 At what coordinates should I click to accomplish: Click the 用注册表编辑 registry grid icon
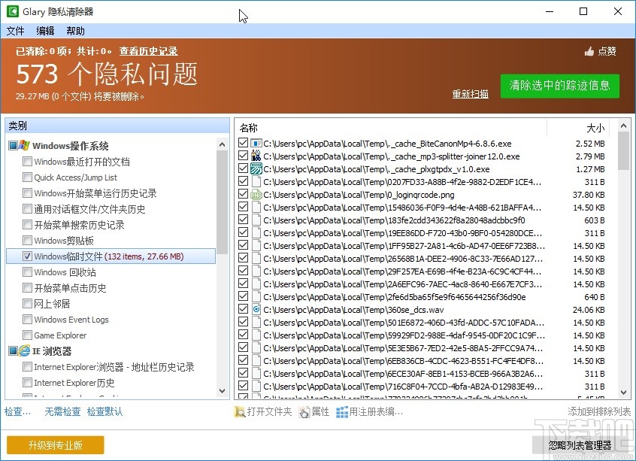pyautogui.click(x=342, y=412)
